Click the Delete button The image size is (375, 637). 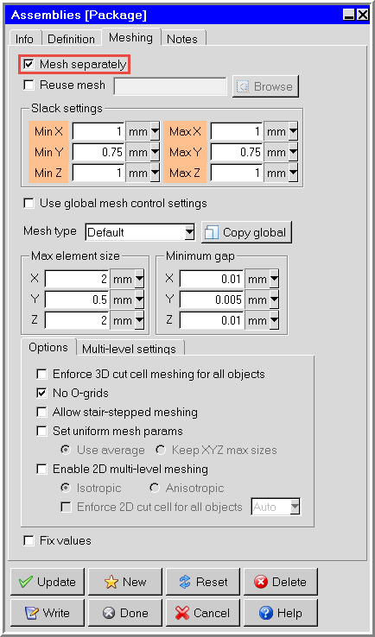coord(280,582)
